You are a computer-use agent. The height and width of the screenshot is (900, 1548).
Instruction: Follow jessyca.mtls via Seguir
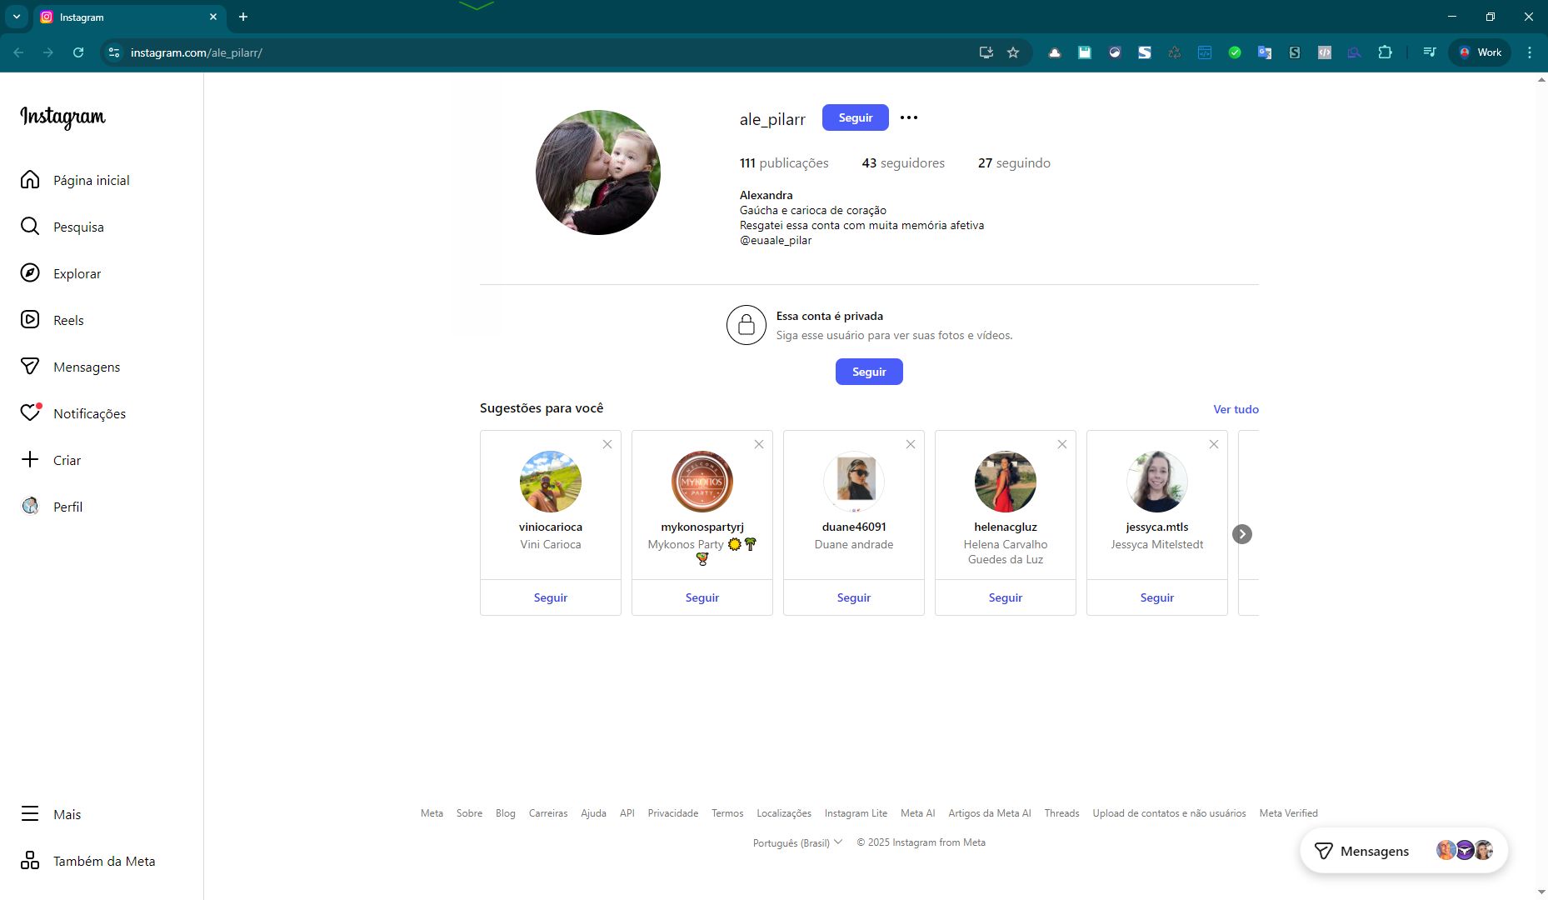(x=1157, y=597)
